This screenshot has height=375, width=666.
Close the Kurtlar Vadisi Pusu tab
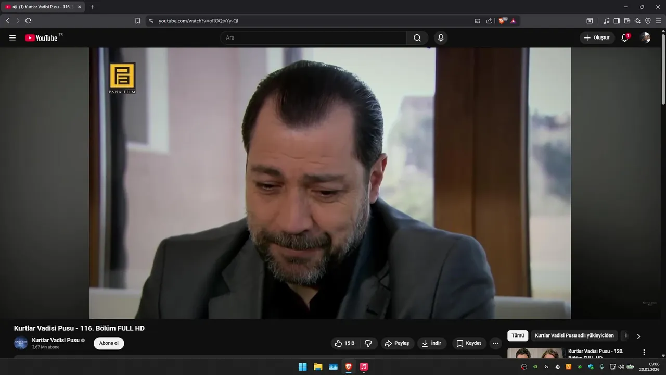pos(80,7)
